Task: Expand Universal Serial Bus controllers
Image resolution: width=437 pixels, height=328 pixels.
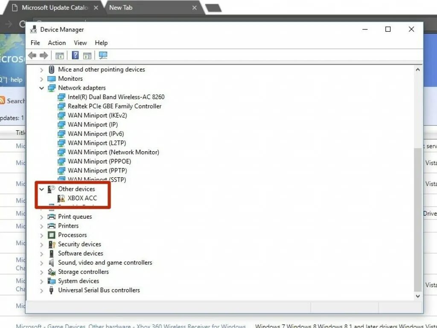Action: tap(41, 290)
